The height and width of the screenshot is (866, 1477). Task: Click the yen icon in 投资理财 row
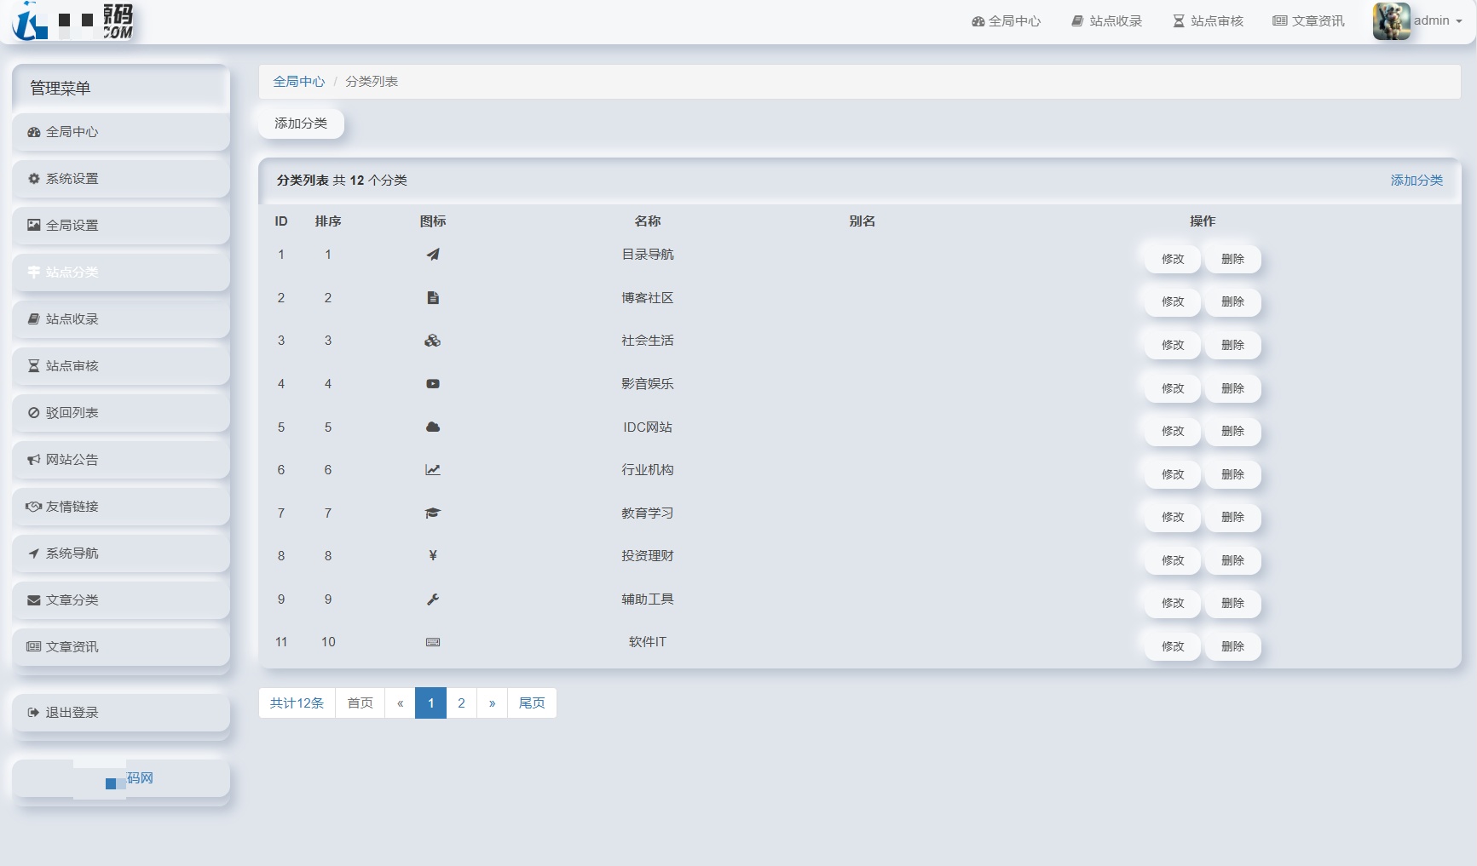(433, 556)
